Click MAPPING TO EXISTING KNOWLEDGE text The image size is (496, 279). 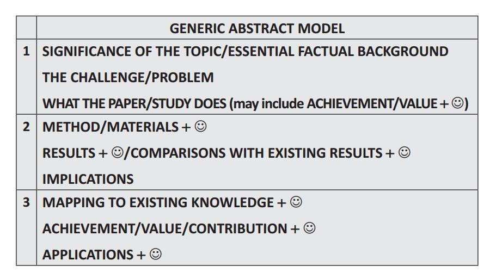(158, 202)
